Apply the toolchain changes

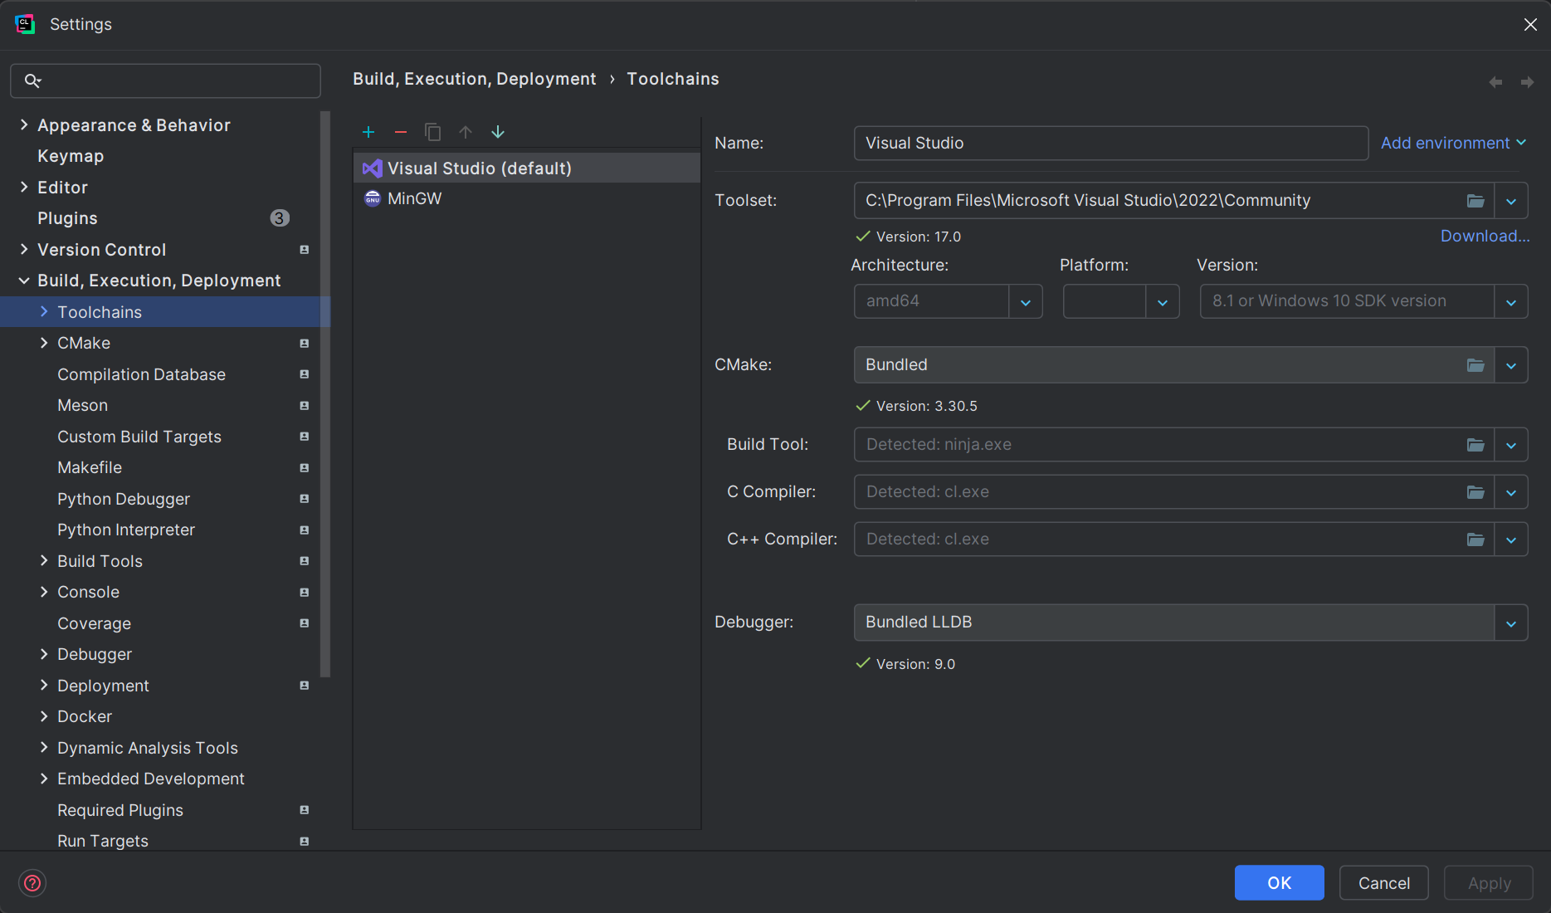pos(1488,882)
